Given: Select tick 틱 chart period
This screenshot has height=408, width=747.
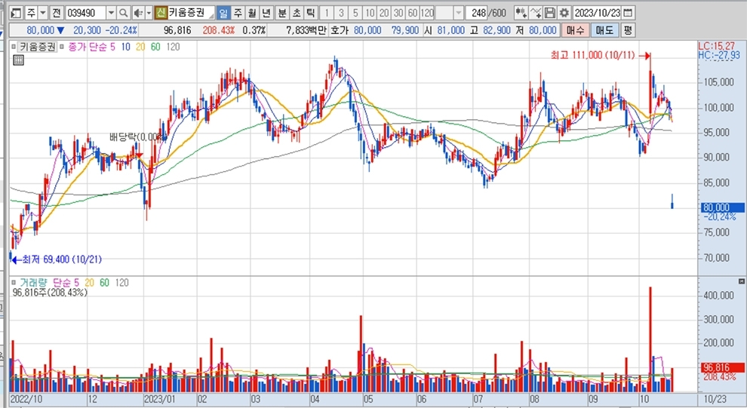Looking at the screenshot, I should pyautogui.click(x=311, y=13).
